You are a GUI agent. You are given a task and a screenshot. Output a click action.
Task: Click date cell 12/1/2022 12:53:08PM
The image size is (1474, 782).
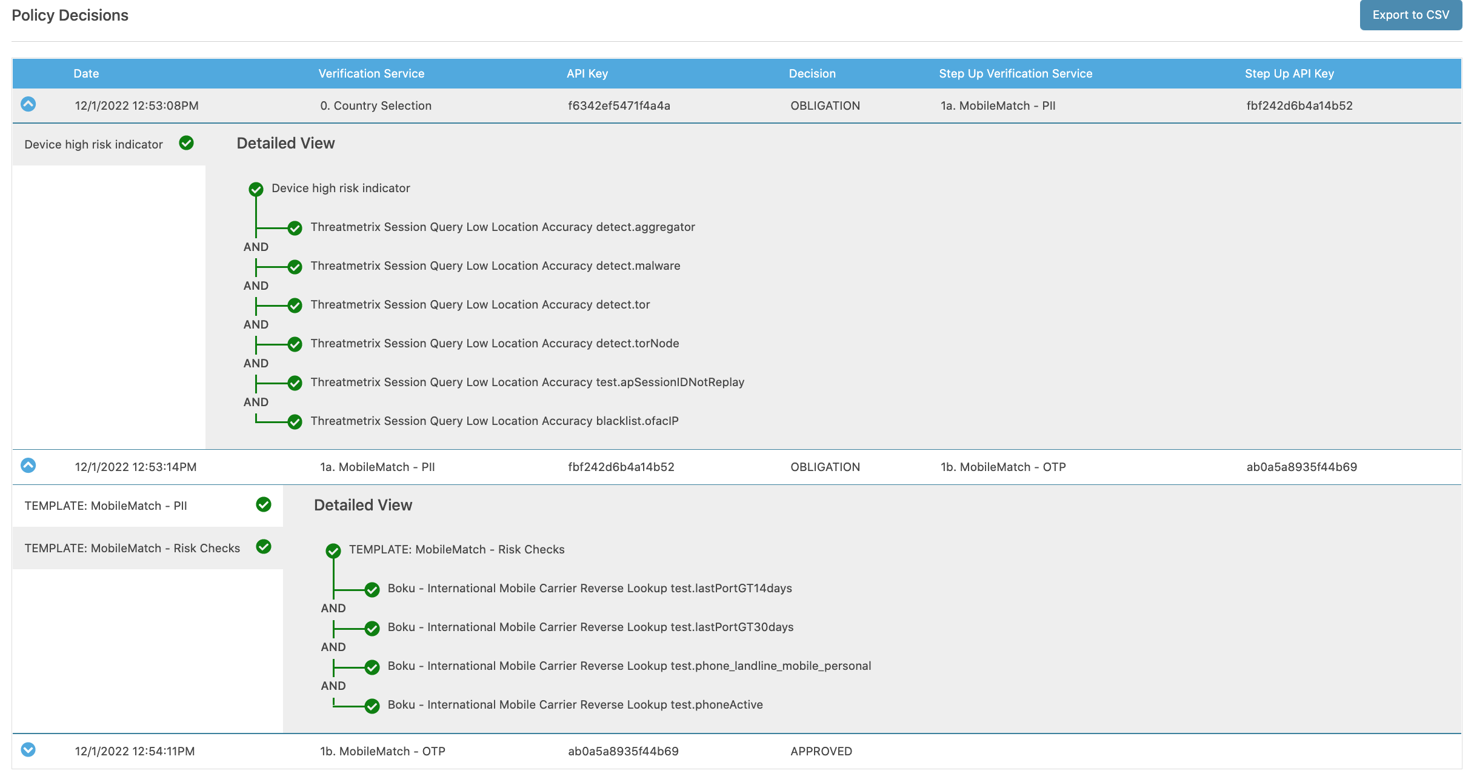(136, 105)
